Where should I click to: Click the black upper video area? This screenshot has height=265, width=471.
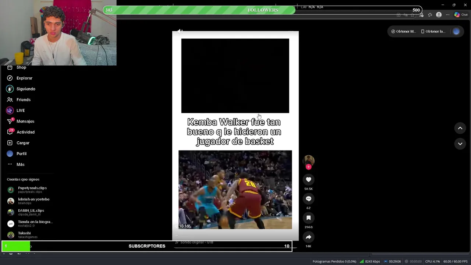click(235, 76)
